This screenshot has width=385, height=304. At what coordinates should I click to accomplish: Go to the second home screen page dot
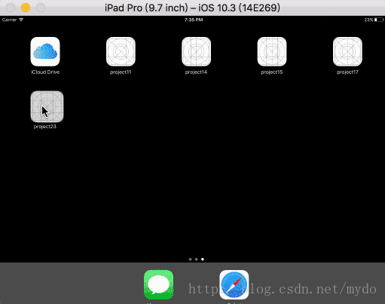197,259
